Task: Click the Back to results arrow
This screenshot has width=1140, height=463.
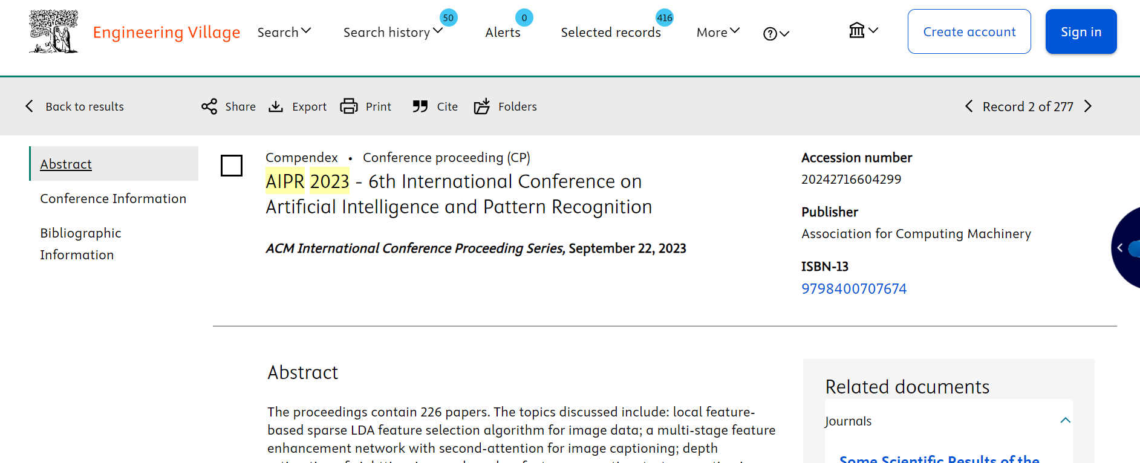Action: 29,106
